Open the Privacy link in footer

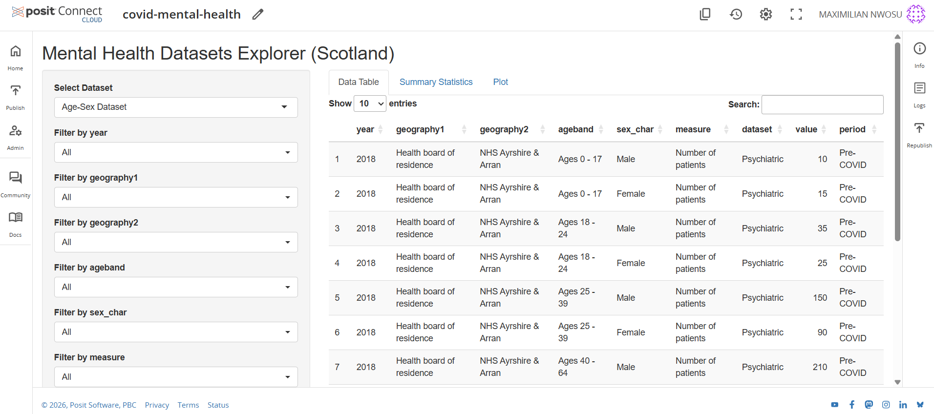click(x=157, y=405)
